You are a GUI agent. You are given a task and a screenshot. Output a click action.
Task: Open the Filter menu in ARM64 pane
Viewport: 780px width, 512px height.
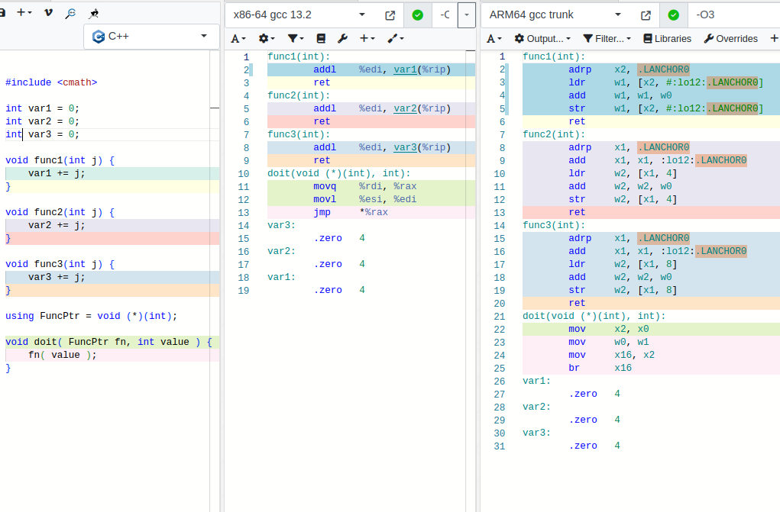point(607,38)
